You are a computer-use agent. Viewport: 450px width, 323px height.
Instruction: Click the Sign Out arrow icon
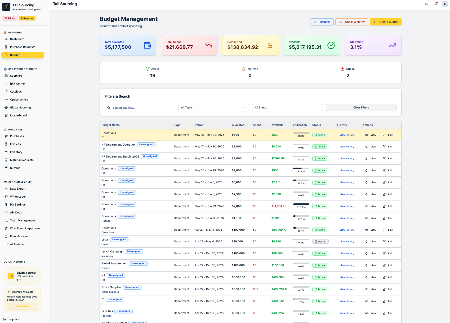[5, 320]
